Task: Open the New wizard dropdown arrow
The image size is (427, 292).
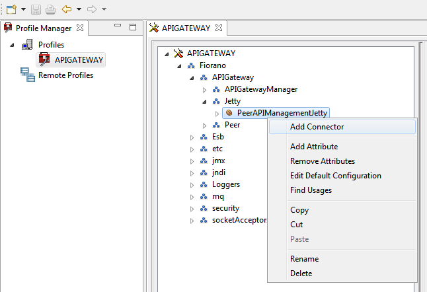Action: coord(24,9)
